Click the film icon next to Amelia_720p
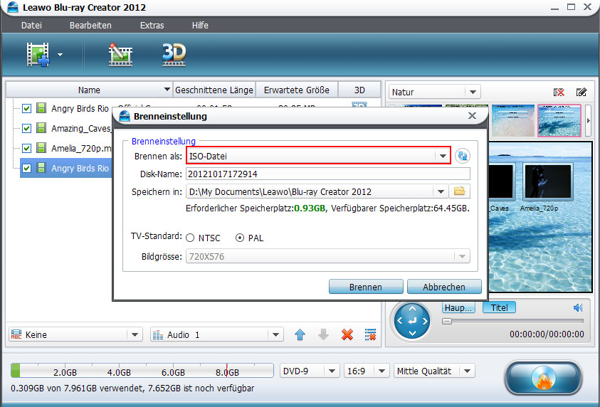The image size is (600, 407). click(x=41, y=148)
